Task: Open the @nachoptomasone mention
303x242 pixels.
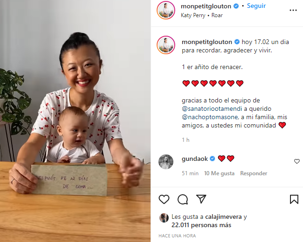Action: click(210, 117)
